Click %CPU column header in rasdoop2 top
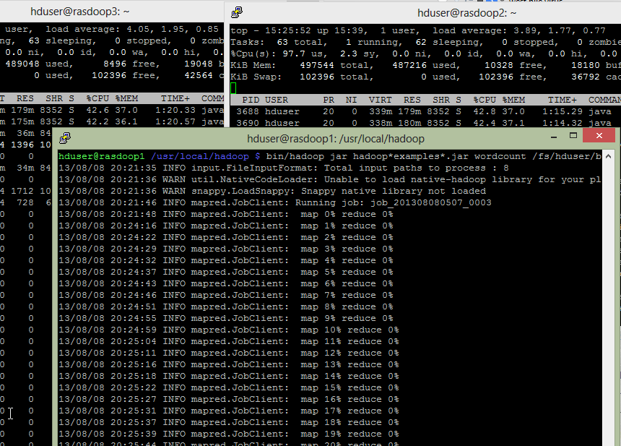621x446 pixels. point(485,100)
